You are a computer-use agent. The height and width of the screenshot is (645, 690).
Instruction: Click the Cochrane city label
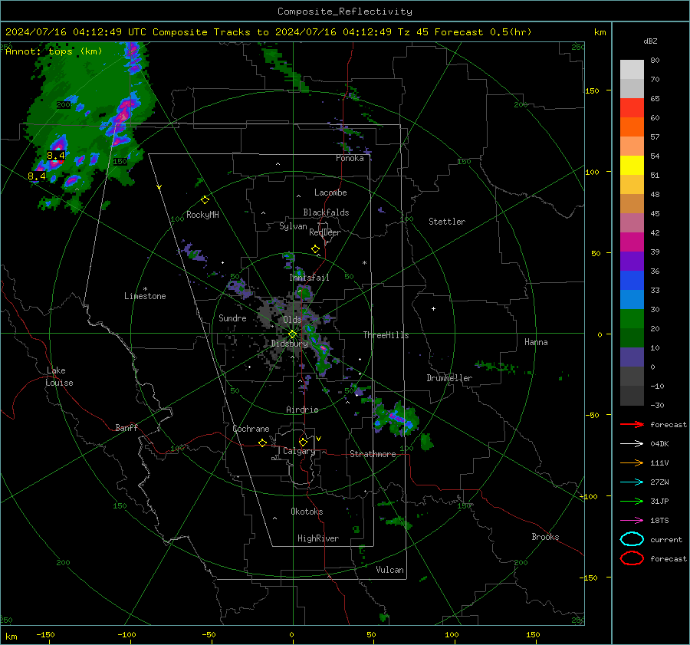pyautogui.click(x=251, y=429)
